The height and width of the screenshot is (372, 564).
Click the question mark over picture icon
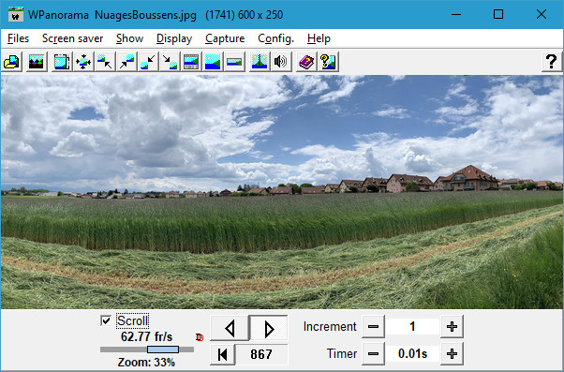click(328, 62)
